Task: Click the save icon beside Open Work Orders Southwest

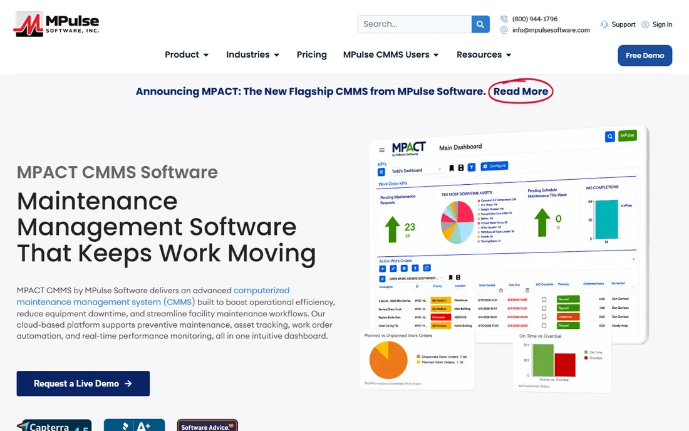Action: click(458, 278)
